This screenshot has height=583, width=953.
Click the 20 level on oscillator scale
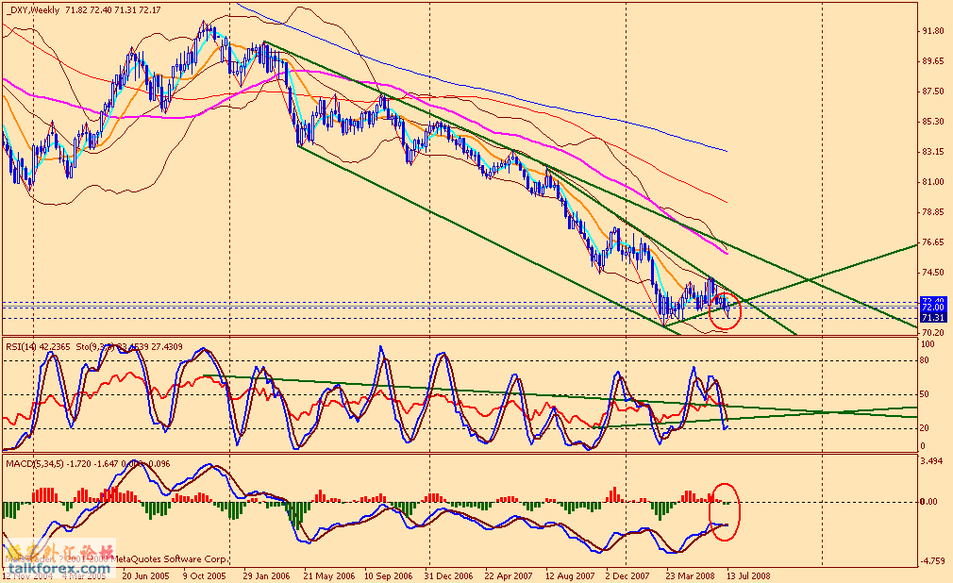tap(925, 428)
